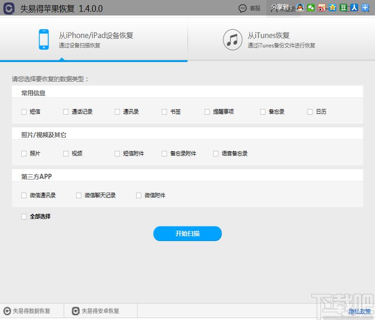Click the 通过设备扫描恢复 subtitle text
This screenshot has height=320, width=375.
(80, 45)
